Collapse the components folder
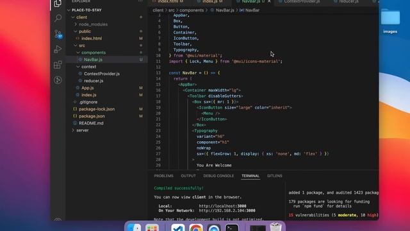The height and width of the screenshot is (231, 410). (78, 53)
